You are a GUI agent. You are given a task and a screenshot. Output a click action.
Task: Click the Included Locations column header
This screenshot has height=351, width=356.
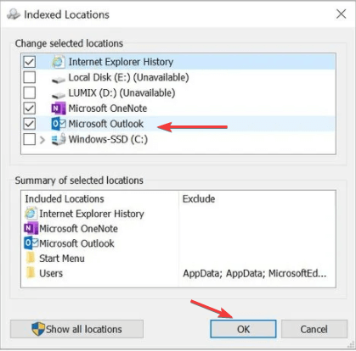65,199
